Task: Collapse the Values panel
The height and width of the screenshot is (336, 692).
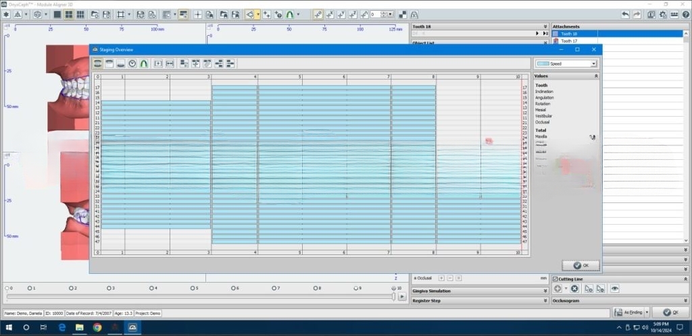Action: [x=596, y=76]
